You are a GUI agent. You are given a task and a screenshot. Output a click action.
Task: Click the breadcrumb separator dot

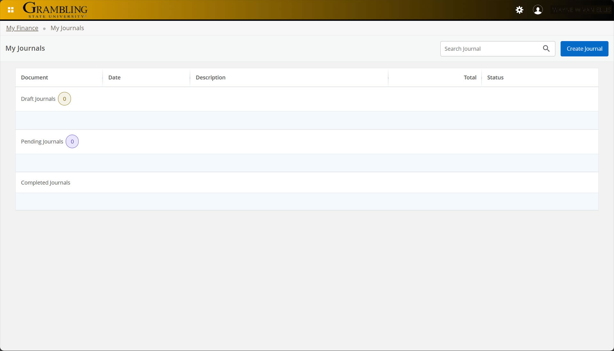[44, 28]
